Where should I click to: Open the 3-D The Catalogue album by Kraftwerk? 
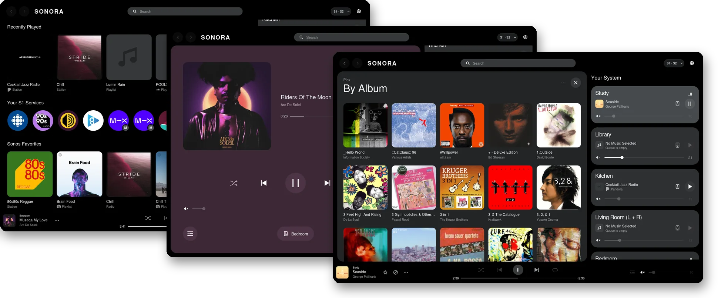pos(510,188)
